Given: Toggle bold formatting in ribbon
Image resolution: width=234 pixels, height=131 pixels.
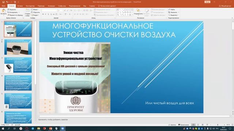Looking at the screenshot, I should [43, 14].
